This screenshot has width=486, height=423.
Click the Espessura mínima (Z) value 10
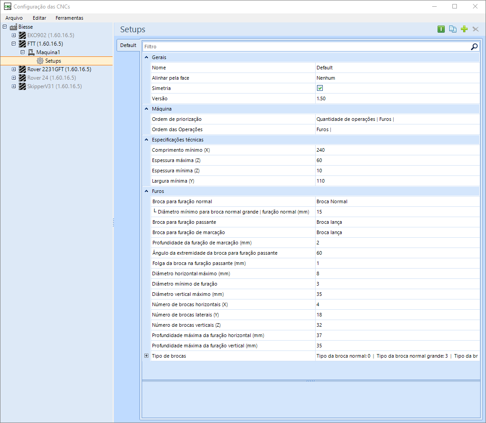click(397, 171)
